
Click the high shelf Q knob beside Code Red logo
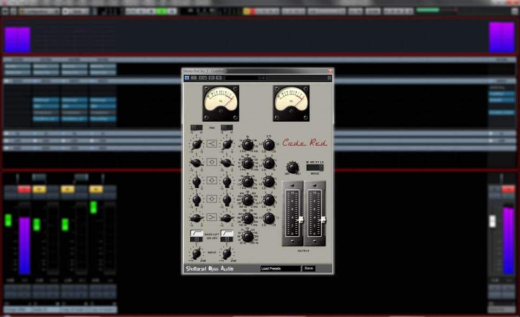tap(269, 145)
